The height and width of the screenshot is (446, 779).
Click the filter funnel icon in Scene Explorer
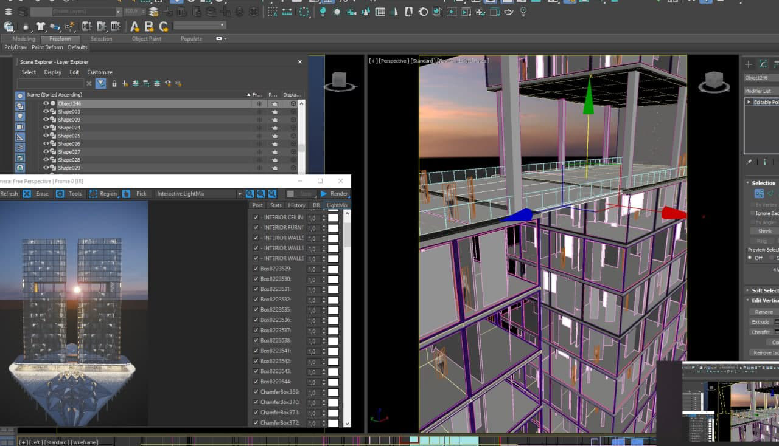(x=101, y=84)
